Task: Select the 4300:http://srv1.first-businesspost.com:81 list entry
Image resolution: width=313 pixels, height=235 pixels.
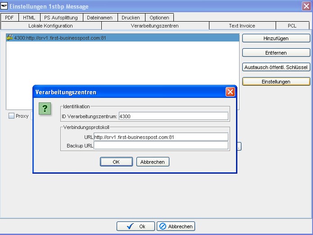Action: pyautogui.click(x=123, y=37)
